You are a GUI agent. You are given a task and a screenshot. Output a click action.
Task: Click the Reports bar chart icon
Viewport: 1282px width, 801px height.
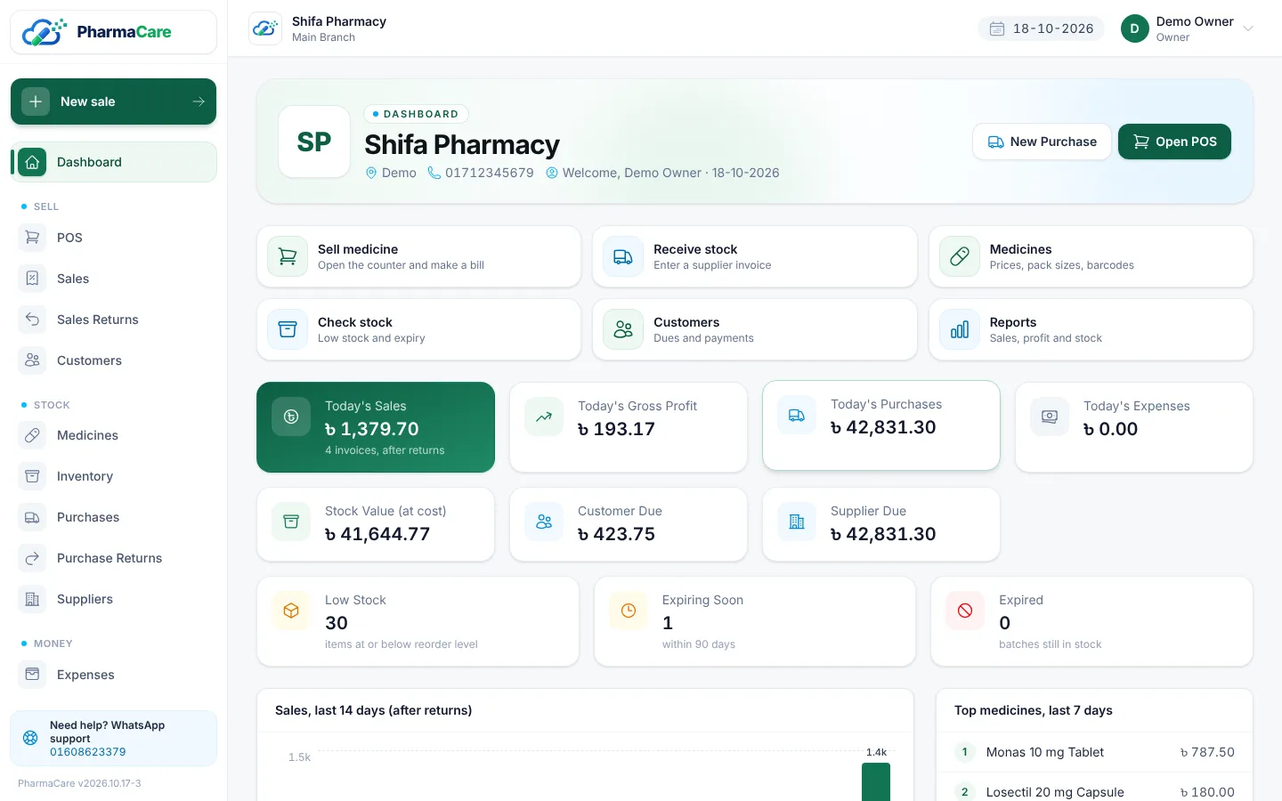[x=960, y=329]
